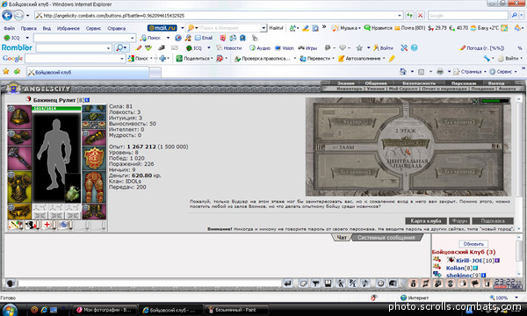Screen dimensions: 527x316
Task: Click the red plus healing icon
Action: tap(47, 225)
